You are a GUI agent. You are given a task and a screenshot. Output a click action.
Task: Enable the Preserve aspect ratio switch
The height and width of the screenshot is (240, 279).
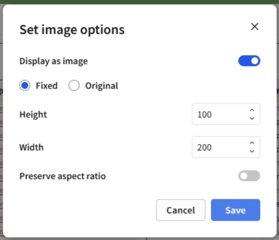pyautogui.click(x=249, y=176)
